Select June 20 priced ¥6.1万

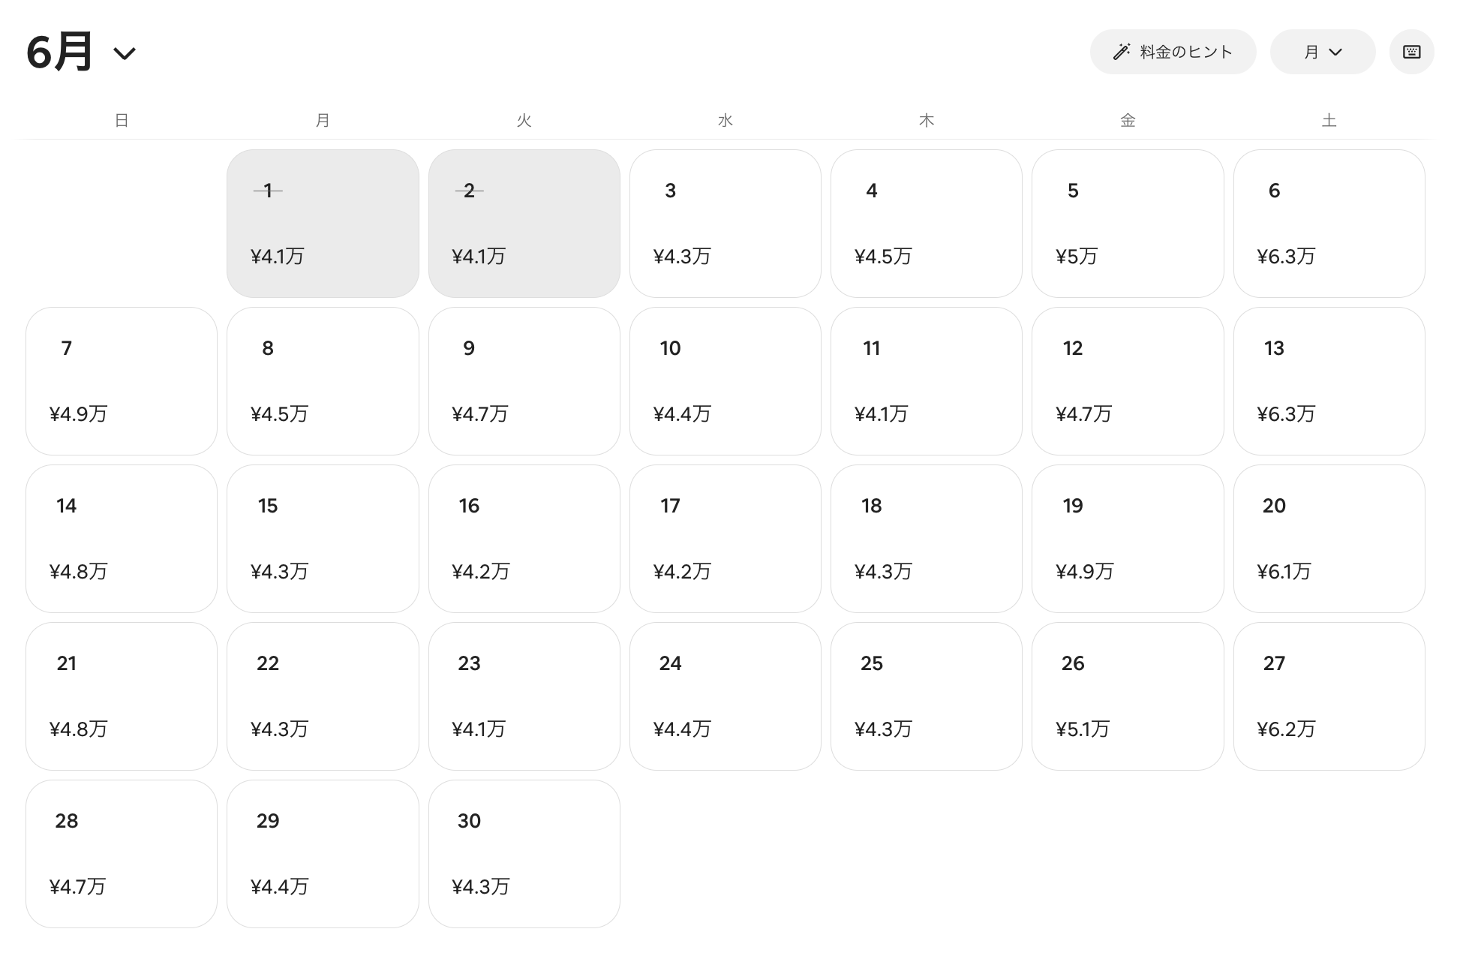point(1329,539)
